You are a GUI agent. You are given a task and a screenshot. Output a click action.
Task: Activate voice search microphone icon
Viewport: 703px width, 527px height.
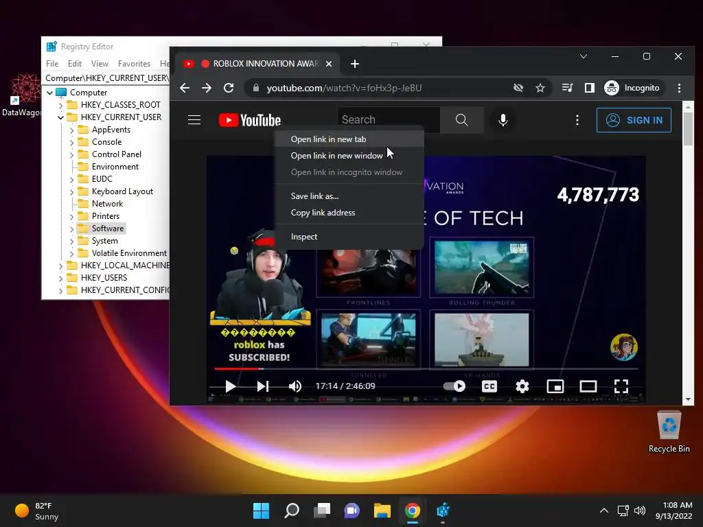tap(503, 119)
